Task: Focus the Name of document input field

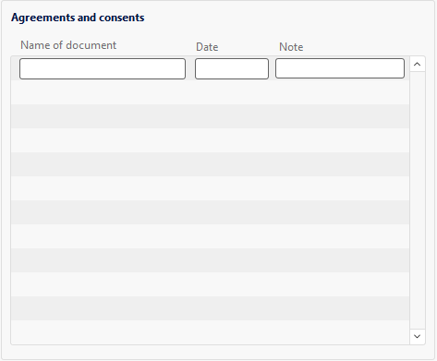Action: point(103,68)
